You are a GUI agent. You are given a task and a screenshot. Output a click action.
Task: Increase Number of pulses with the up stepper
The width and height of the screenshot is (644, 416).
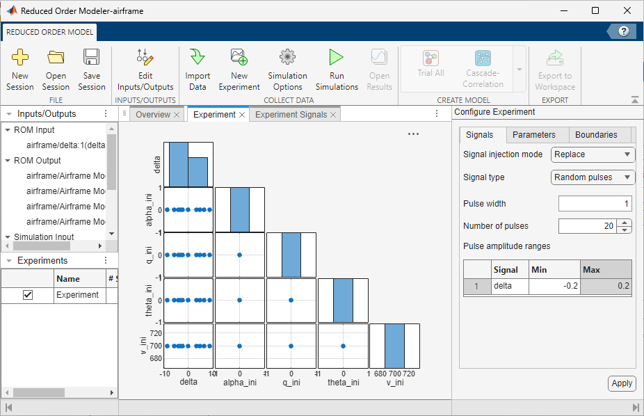625,222
